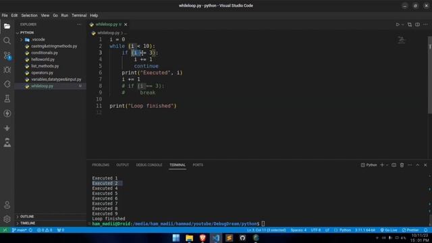
Task: Open the Manage gear icon
Action: tap(7, 219)
